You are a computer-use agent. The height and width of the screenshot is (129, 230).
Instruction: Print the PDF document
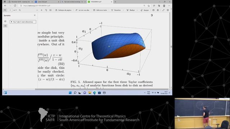pos(153,10)
